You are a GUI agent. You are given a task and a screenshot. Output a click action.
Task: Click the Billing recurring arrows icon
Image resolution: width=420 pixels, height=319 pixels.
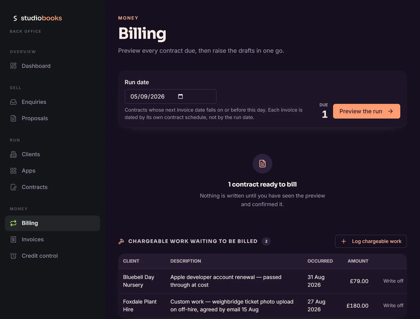13,223
